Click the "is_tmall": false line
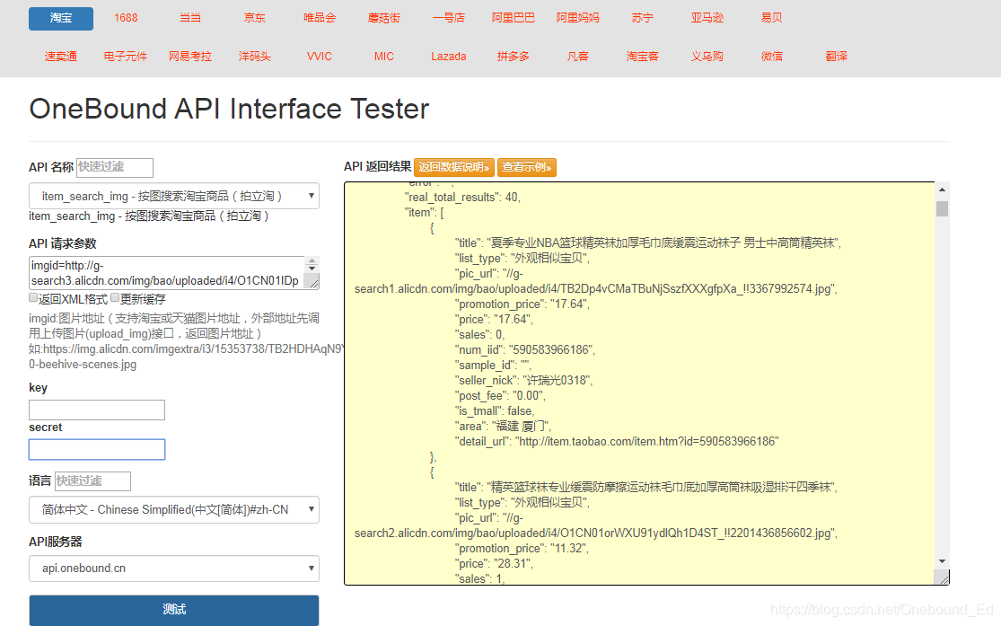The image size is (1001, 626). click(x=494, y=411)
